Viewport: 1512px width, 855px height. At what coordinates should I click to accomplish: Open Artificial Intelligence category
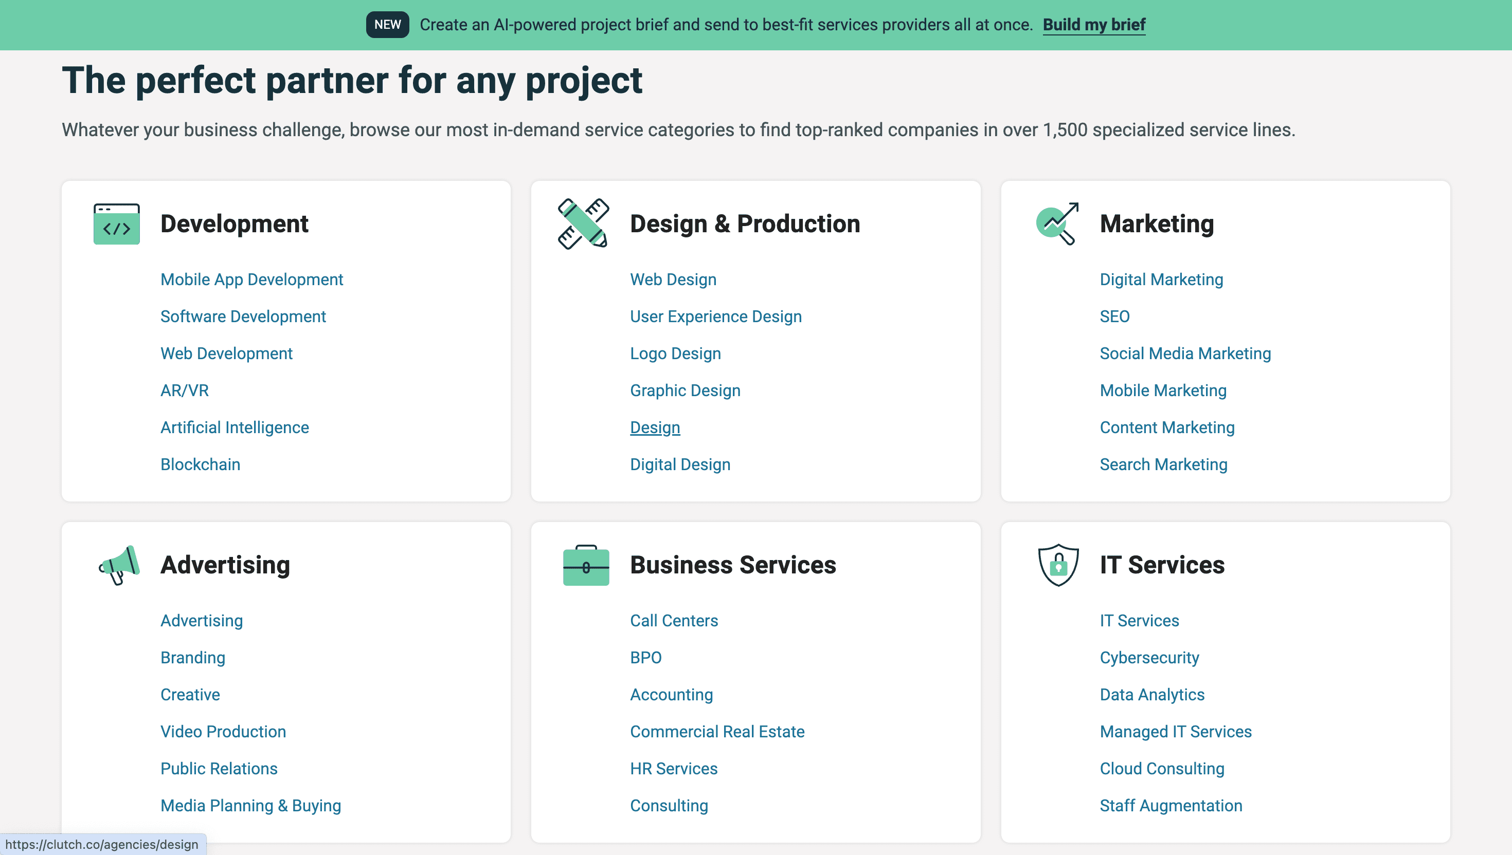coord(235,427)
